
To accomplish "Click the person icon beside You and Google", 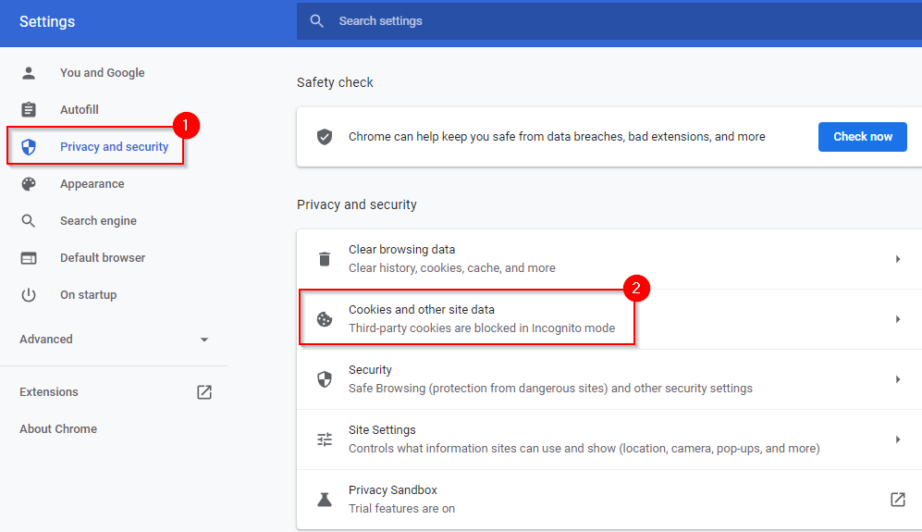I will point(29,73).
